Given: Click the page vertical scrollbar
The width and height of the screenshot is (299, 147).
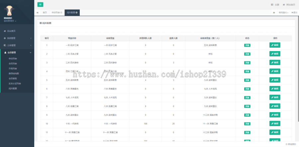Looking at the screenshot, I should pyautogui.click(x=298, y=69).
